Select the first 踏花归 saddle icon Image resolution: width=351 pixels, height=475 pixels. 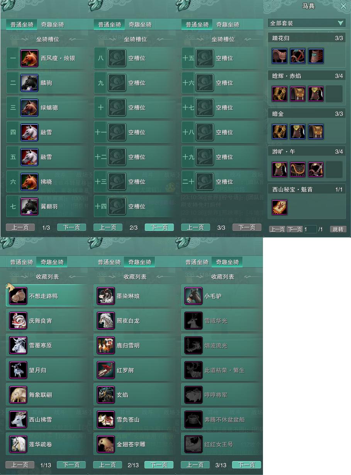[280, 56]
